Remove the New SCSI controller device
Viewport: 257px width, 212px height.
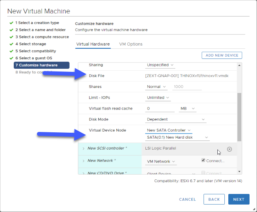click(229, 149)
